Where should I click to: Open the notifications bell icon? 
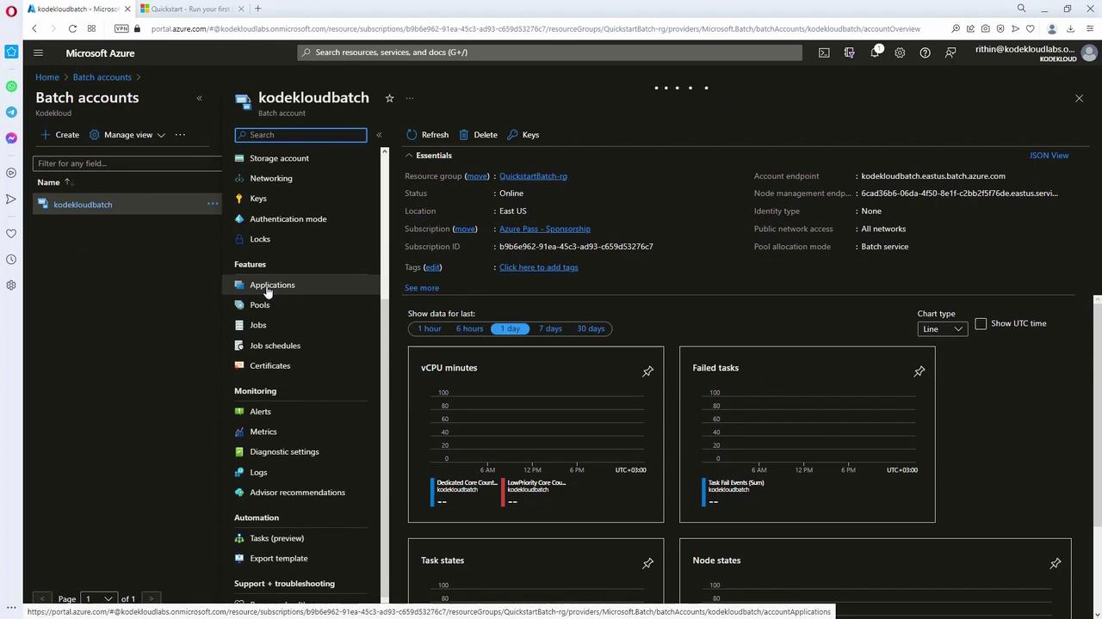point(875,52)
